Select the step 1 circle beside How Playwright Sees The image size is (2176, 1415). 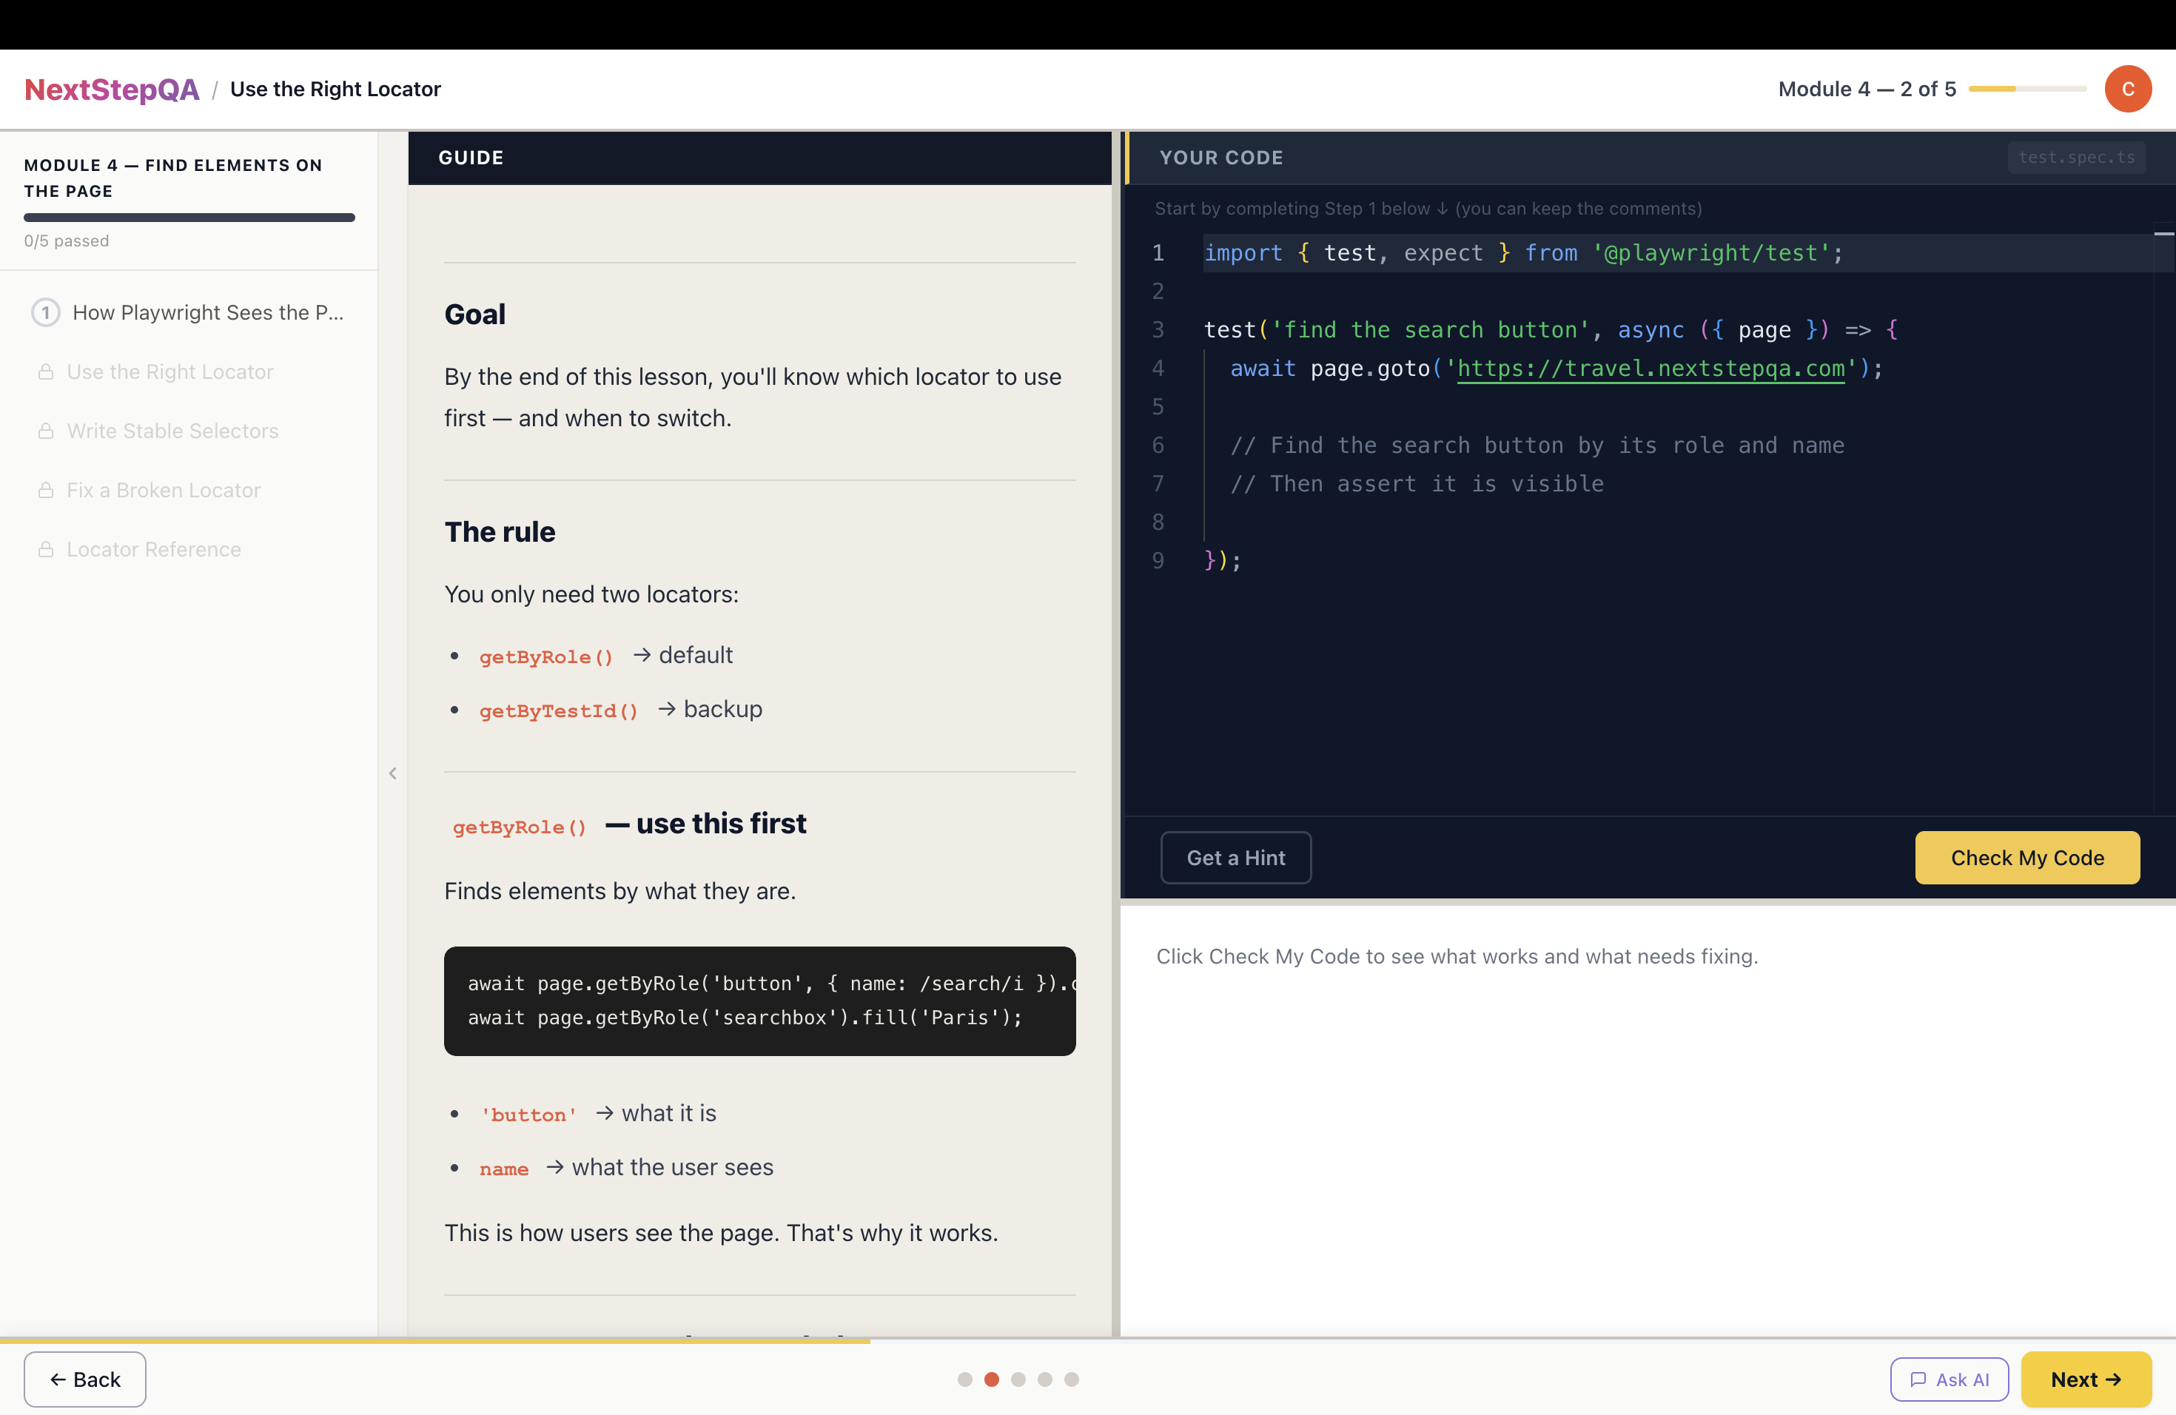(x=46, y=312)
